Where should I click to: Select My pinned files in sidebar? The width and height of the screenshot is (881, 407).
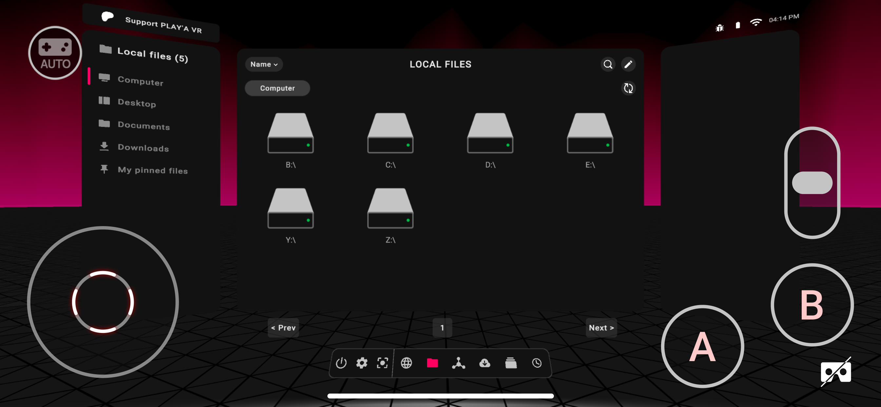click(x=152, y=170)
